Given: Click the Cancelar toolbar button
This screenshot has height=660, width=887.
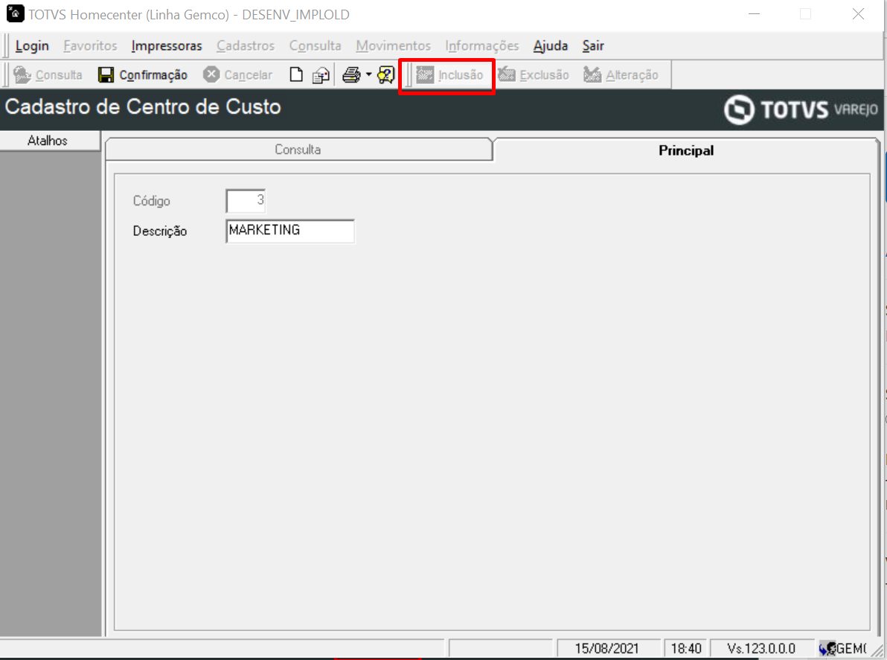Looking at the screenshot, I should point(237,74).
